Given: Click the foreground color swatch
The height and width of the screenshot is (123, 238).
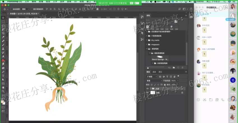Looking at the screenshot, I should tap(2, 102).
